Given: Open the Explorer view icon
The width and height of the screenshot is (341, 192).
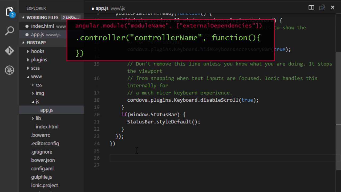Looking at the screenshot, I should (10, 12).
